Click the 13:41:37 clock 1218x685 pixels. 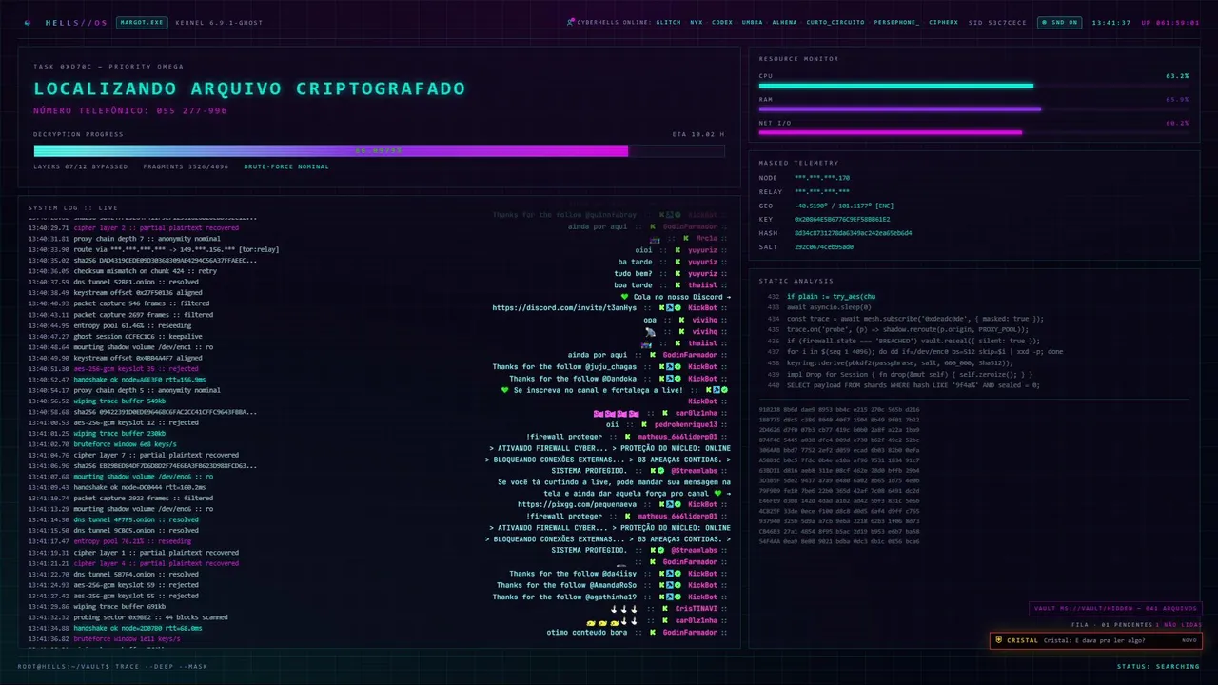1111,22
